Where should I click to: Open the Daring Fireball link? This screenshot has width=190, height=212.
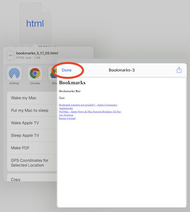click(67, 118)
